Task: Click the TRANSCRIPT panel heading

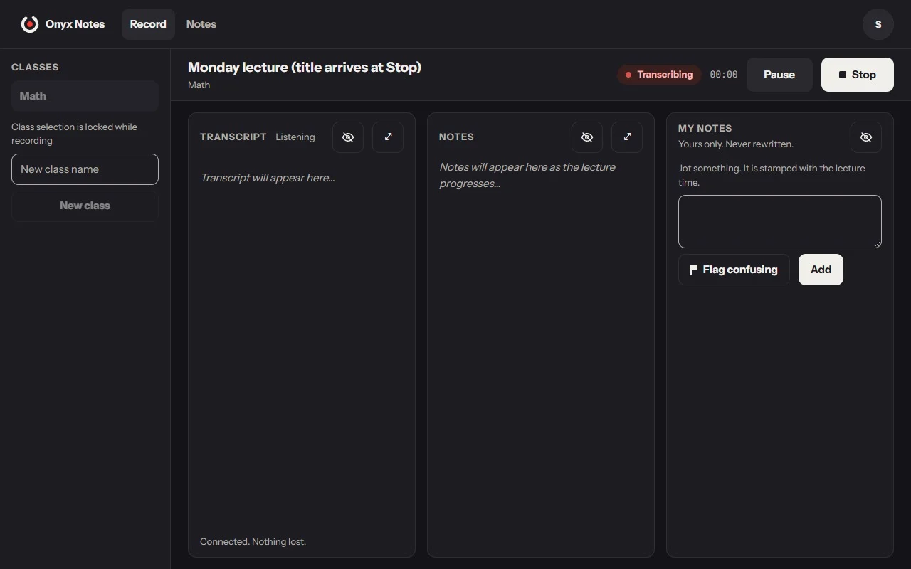Action: pyautogui.click(x=233, y=137)
